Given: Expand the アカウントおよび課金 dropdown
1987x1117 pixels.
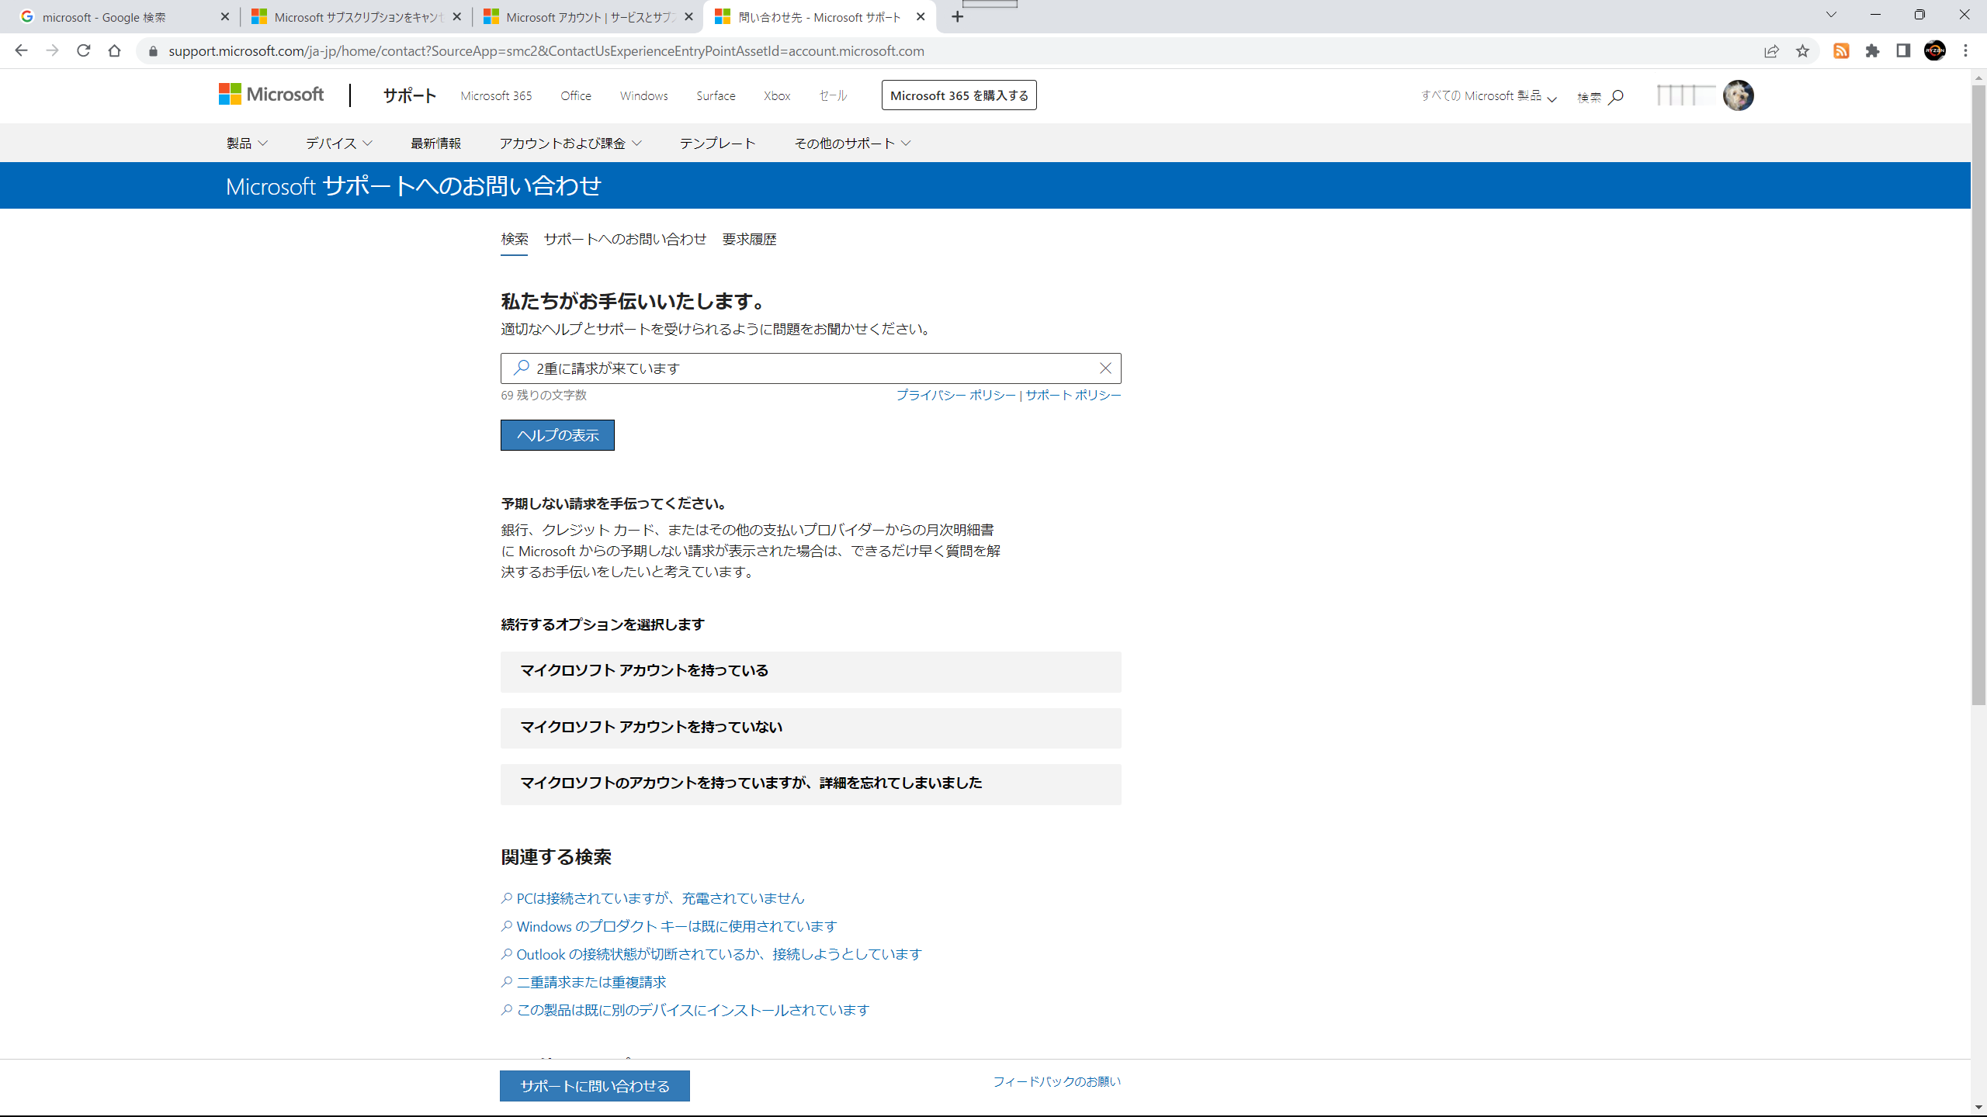Looking at the screenshot, I should coord(570,144).
